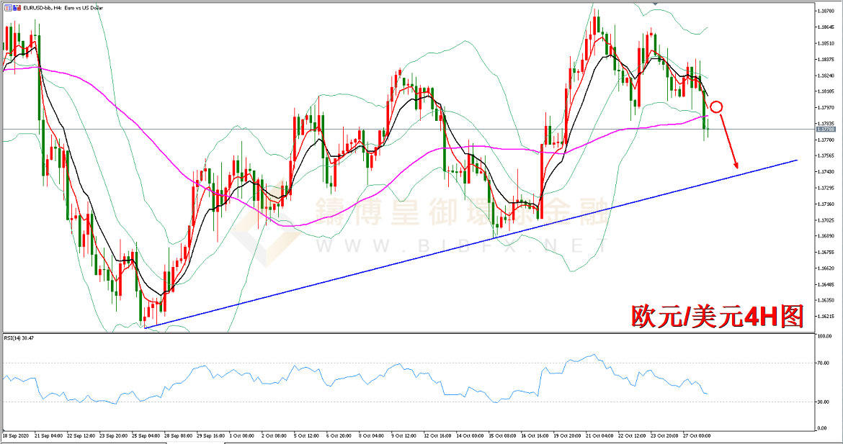Click the RSI(14) 38.47 indicator label
The image size is (843, 444).
point(19,338)
